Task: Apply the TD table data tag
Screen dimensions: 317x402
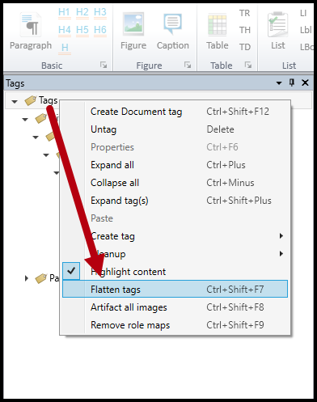Action: tap(244, 47)
